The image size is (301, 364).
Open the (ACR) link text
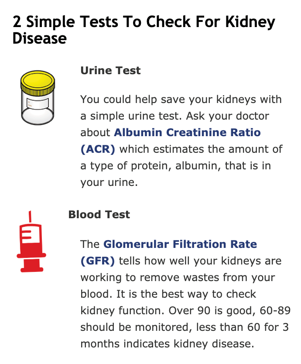click(98, 149)
